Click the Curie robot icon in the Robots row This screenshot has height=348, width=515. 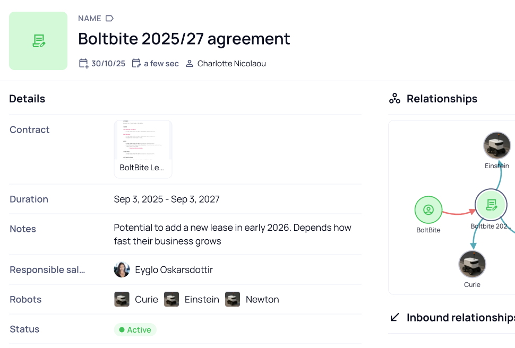pos(122,299)
